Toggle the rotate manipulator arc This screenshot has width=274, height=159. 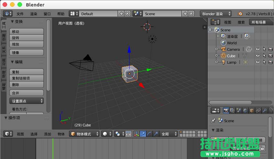click(x=149, y=134)
